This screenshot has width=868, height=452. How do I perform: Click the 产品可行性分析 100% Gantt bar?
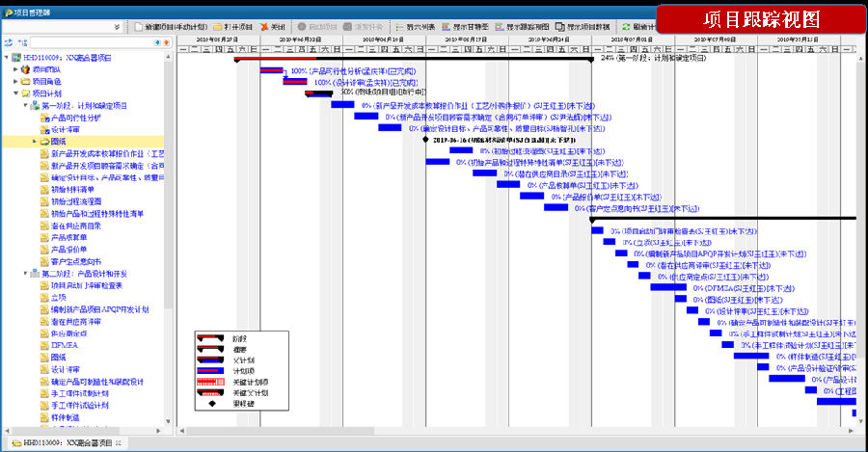pyautogui.click(x=272, y=70)
